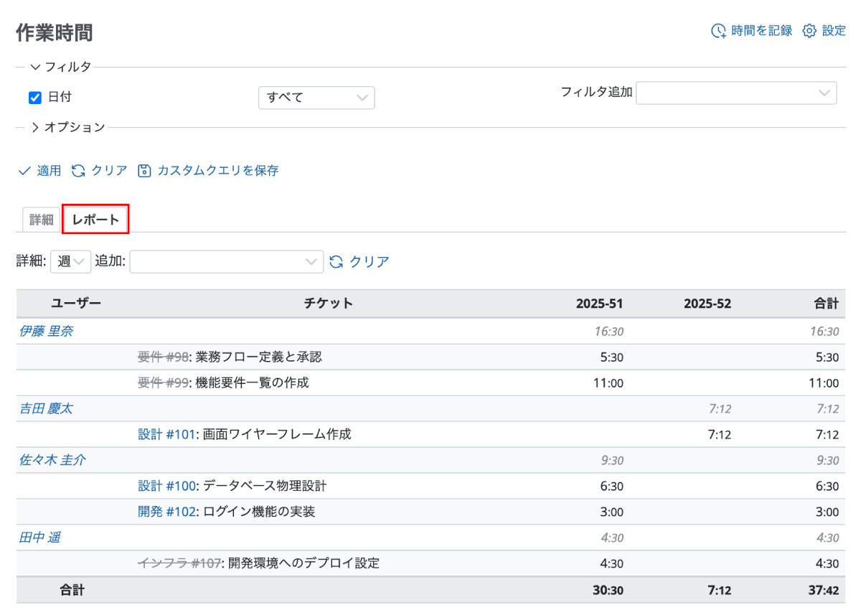This screenshot has height=610, width=861.
Task: Open user 伊藤 里奈 link
Action: point(46,331)
